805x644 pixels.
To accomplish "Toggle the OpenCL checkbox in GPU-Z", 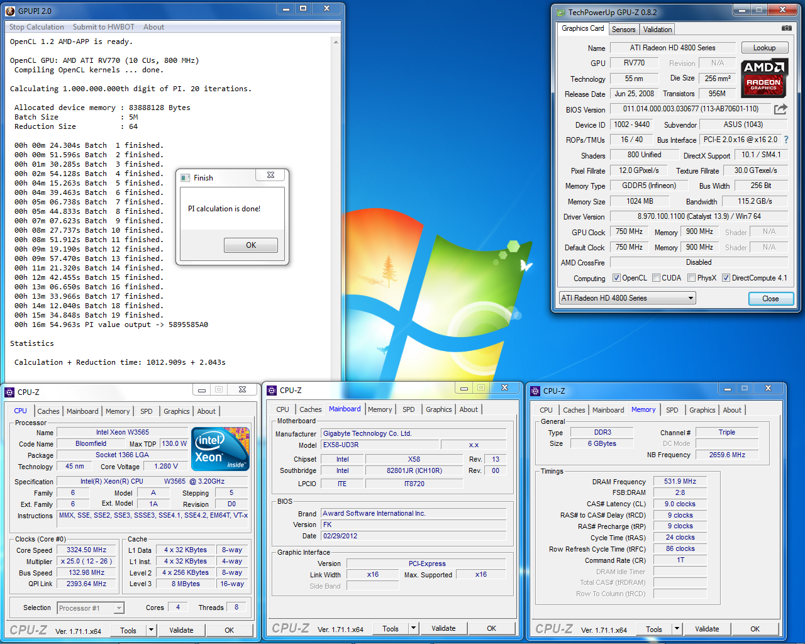I will click(x=616, y=278).
